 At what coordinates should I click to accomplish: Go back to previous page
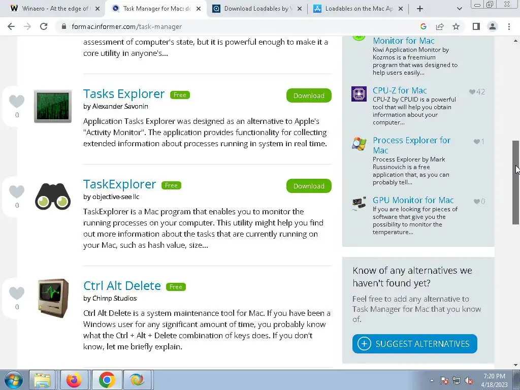pos(11,26)
